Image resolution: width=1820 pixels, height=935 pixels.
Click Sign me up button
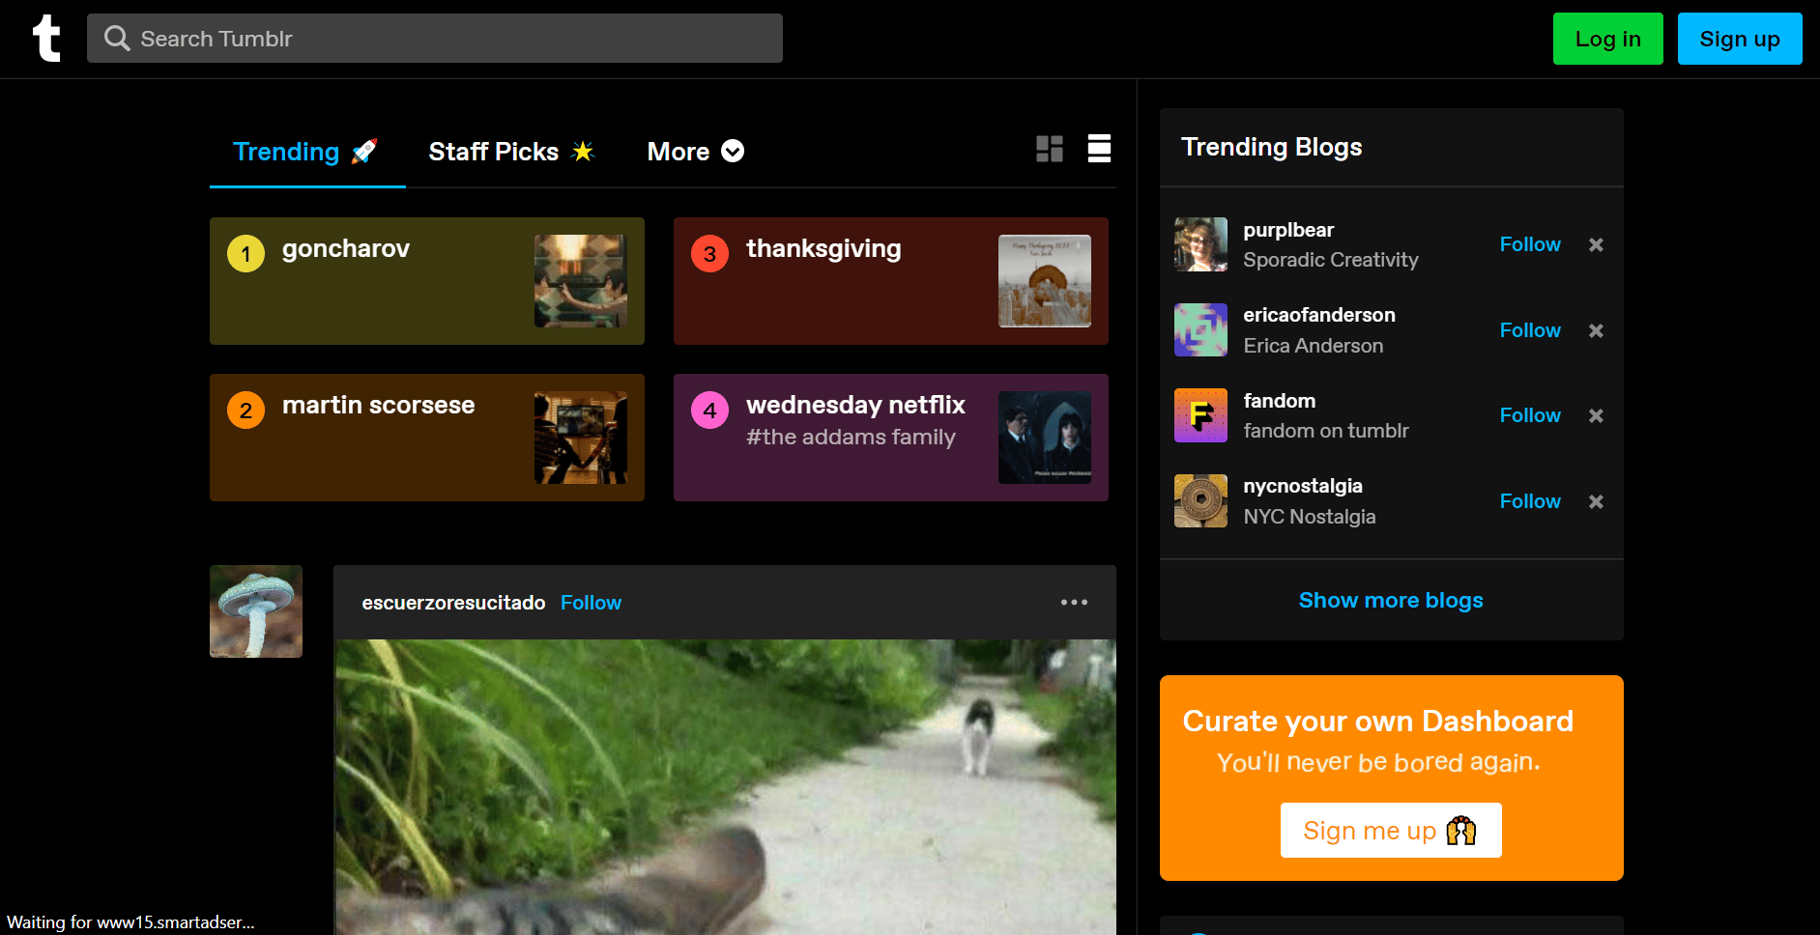(1391, 830)
